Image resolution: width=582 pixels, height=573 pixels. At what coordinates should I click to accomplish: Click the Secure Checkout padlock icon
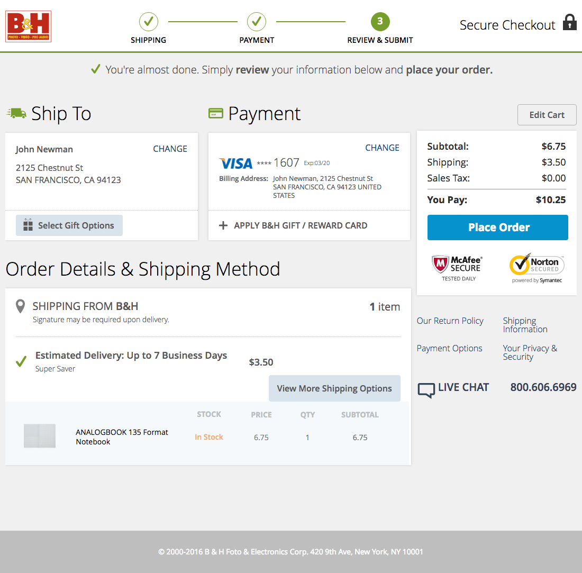570,23
